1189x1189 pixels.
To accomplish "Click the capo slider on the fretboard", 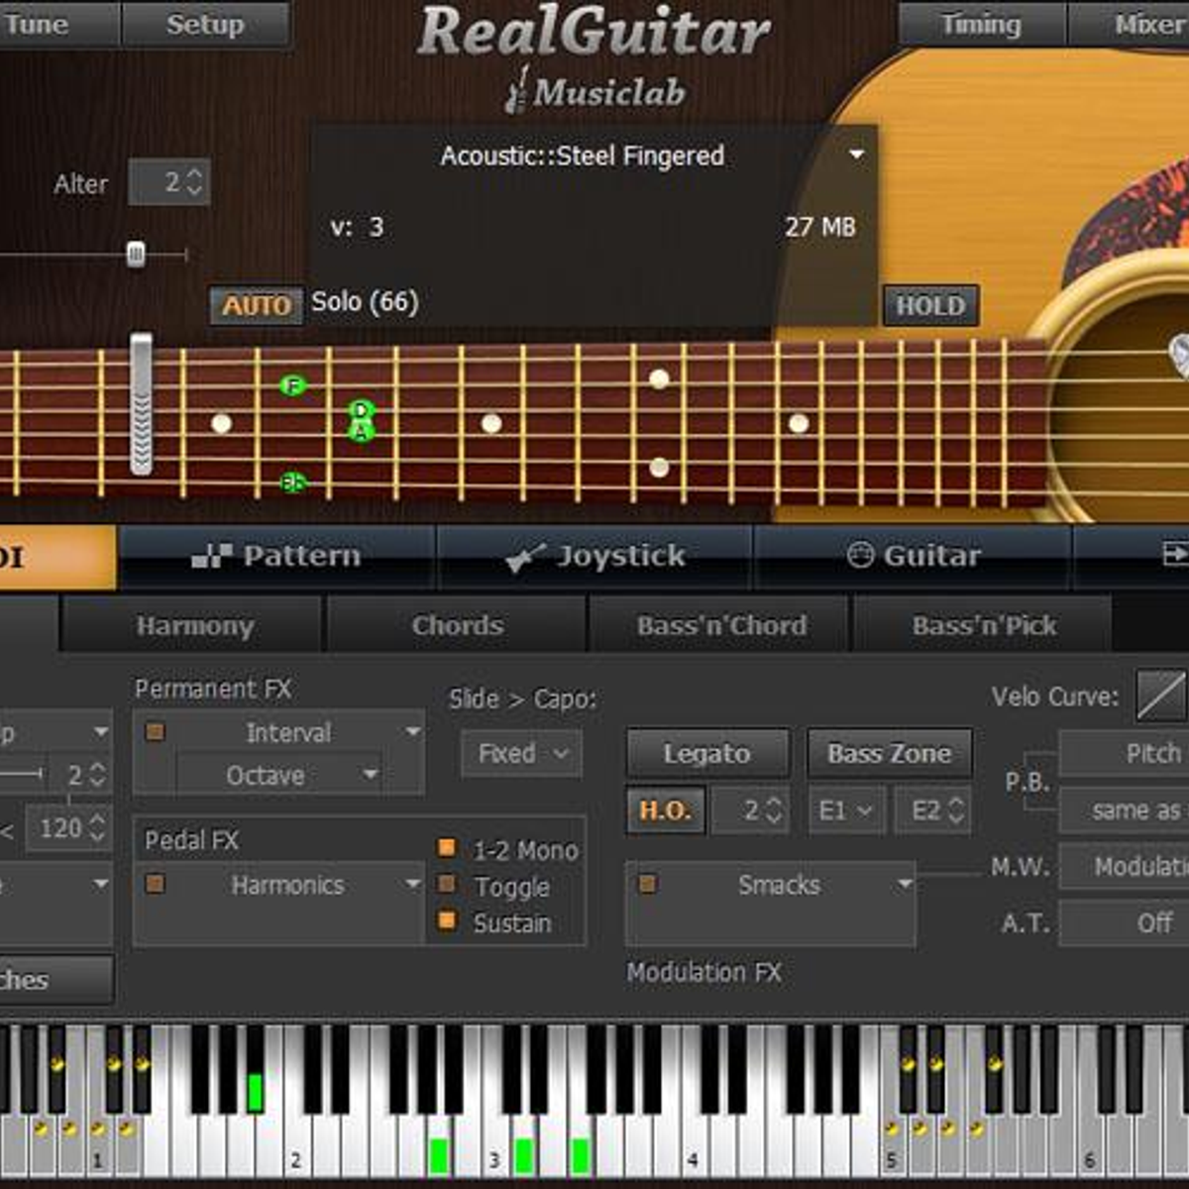I will pyautogui.click(x=142, y=404).
